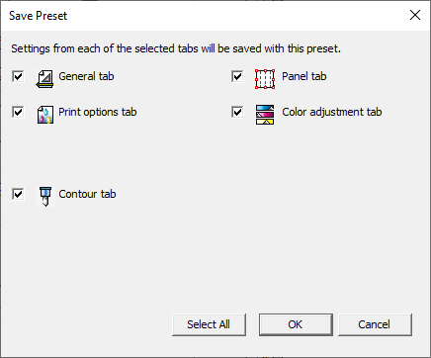The height and width of the screenshot is (358, 431).
Task: Click the "Panel tab" text label
Action: 304,76
